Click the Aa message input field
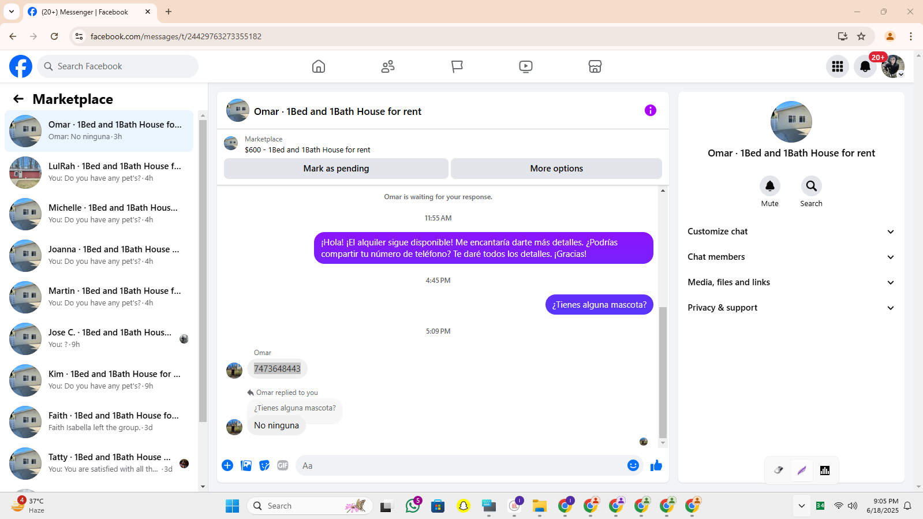 coord(461,465)
